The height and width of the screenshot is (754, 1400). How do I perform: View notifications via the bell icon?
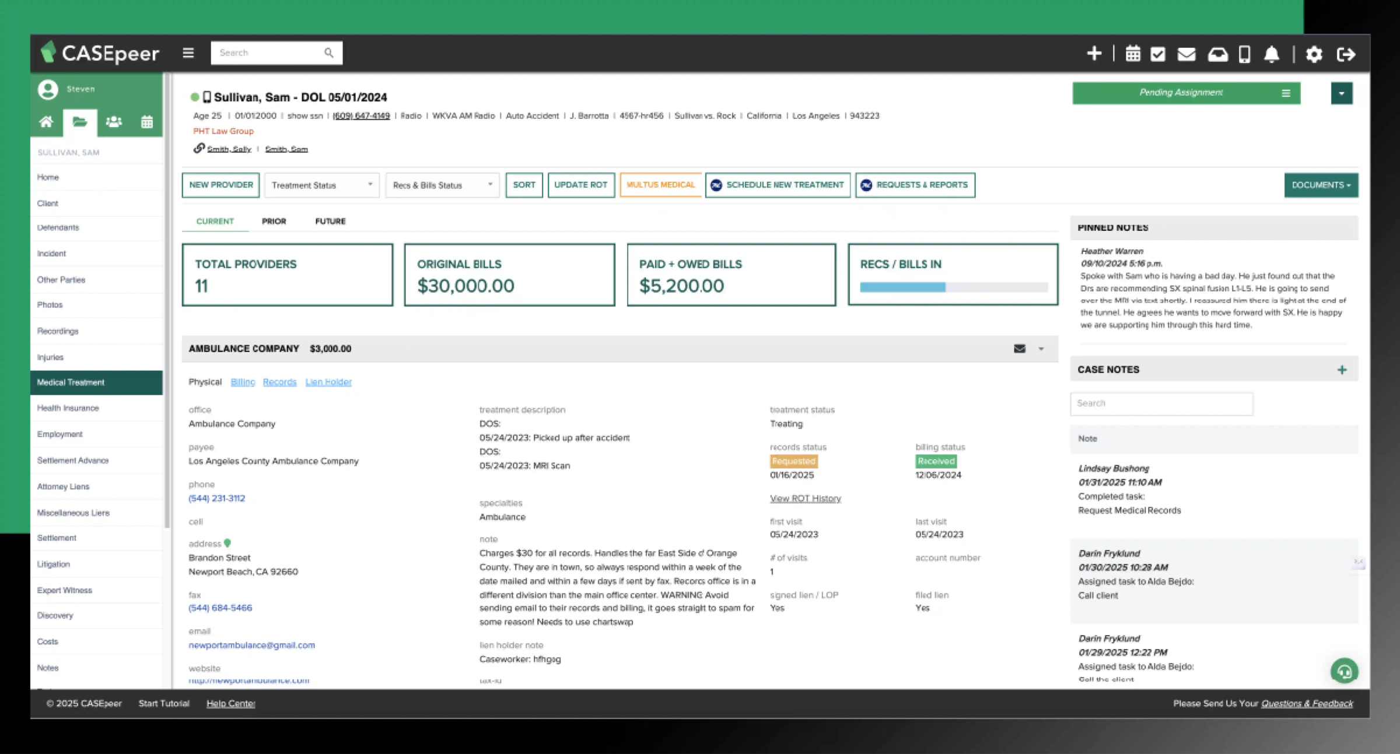click(x=1272, y=53)
